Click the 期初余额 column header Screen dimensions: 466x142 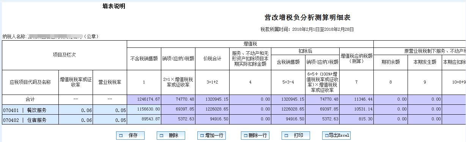pos(391,62)
